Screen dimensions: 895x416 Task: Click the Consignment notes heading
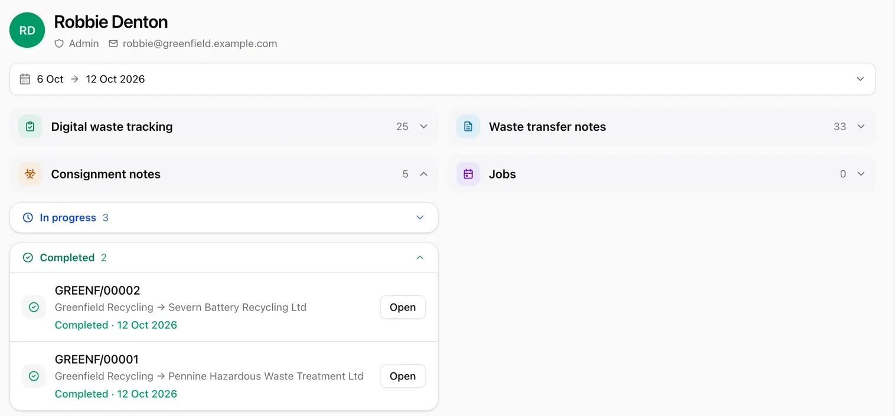(x=106, y=174)
